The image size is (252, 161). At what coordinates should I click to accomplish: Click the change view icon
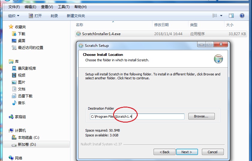pos(215,16)
